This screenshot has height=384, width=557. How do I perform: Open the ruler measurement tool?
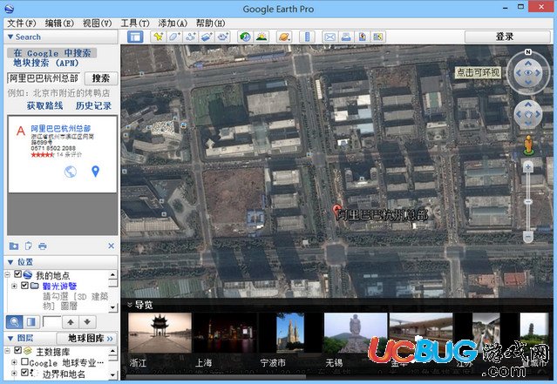(308, 37)
